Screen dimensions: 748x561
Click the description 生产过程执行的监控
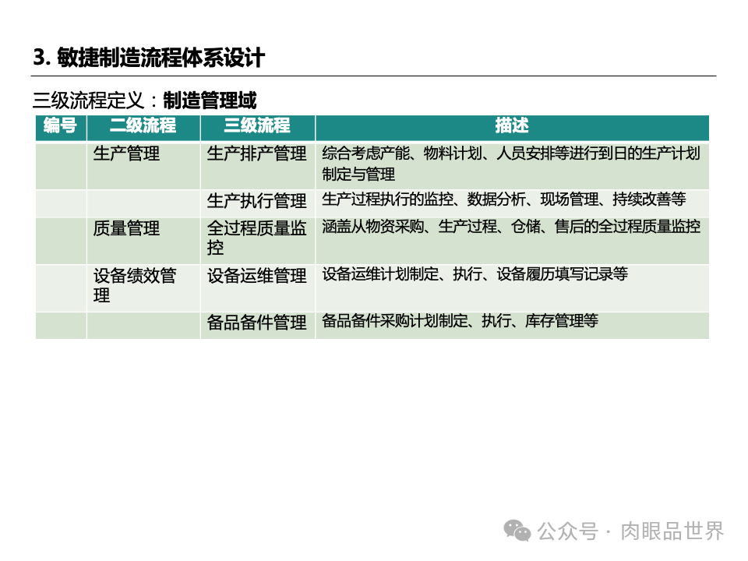point(512,203)
